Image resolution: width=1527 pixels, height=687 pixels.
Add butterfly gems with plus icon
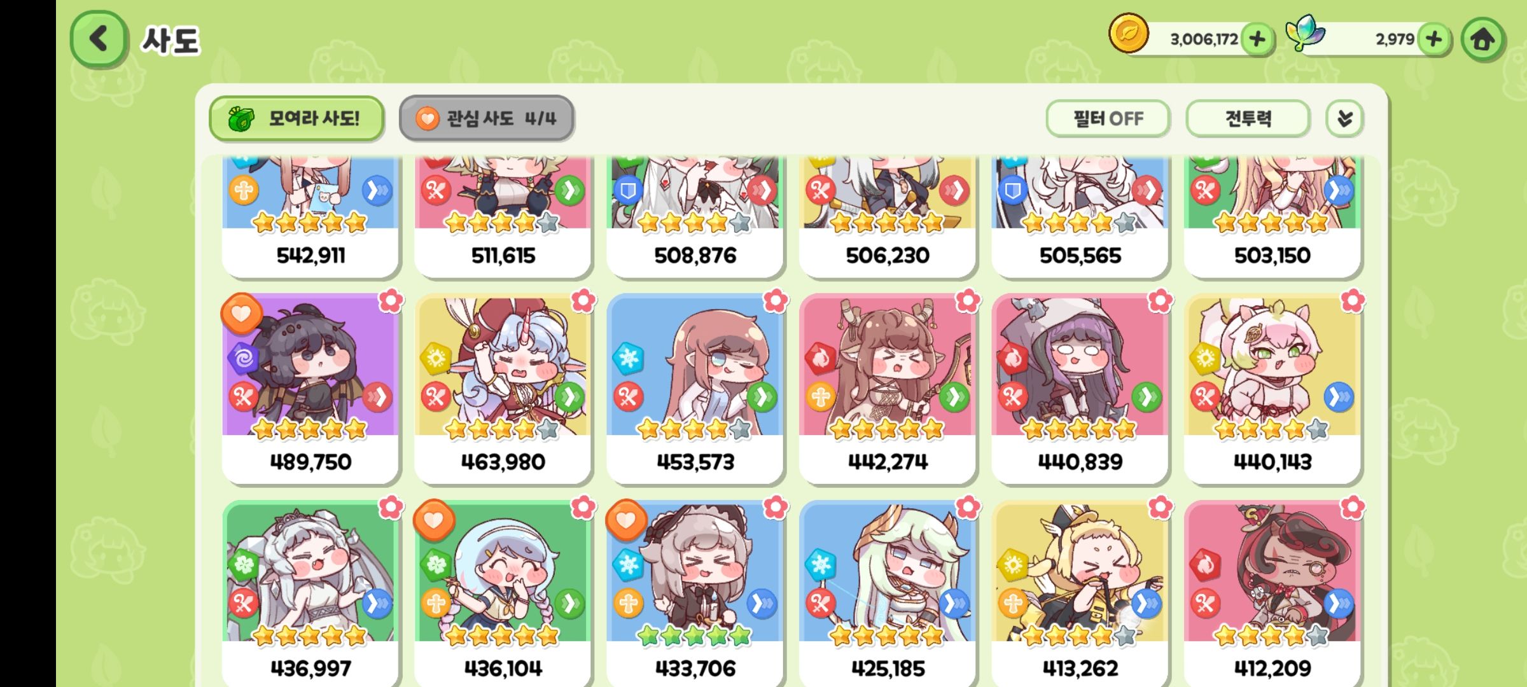click(1434, 39)
